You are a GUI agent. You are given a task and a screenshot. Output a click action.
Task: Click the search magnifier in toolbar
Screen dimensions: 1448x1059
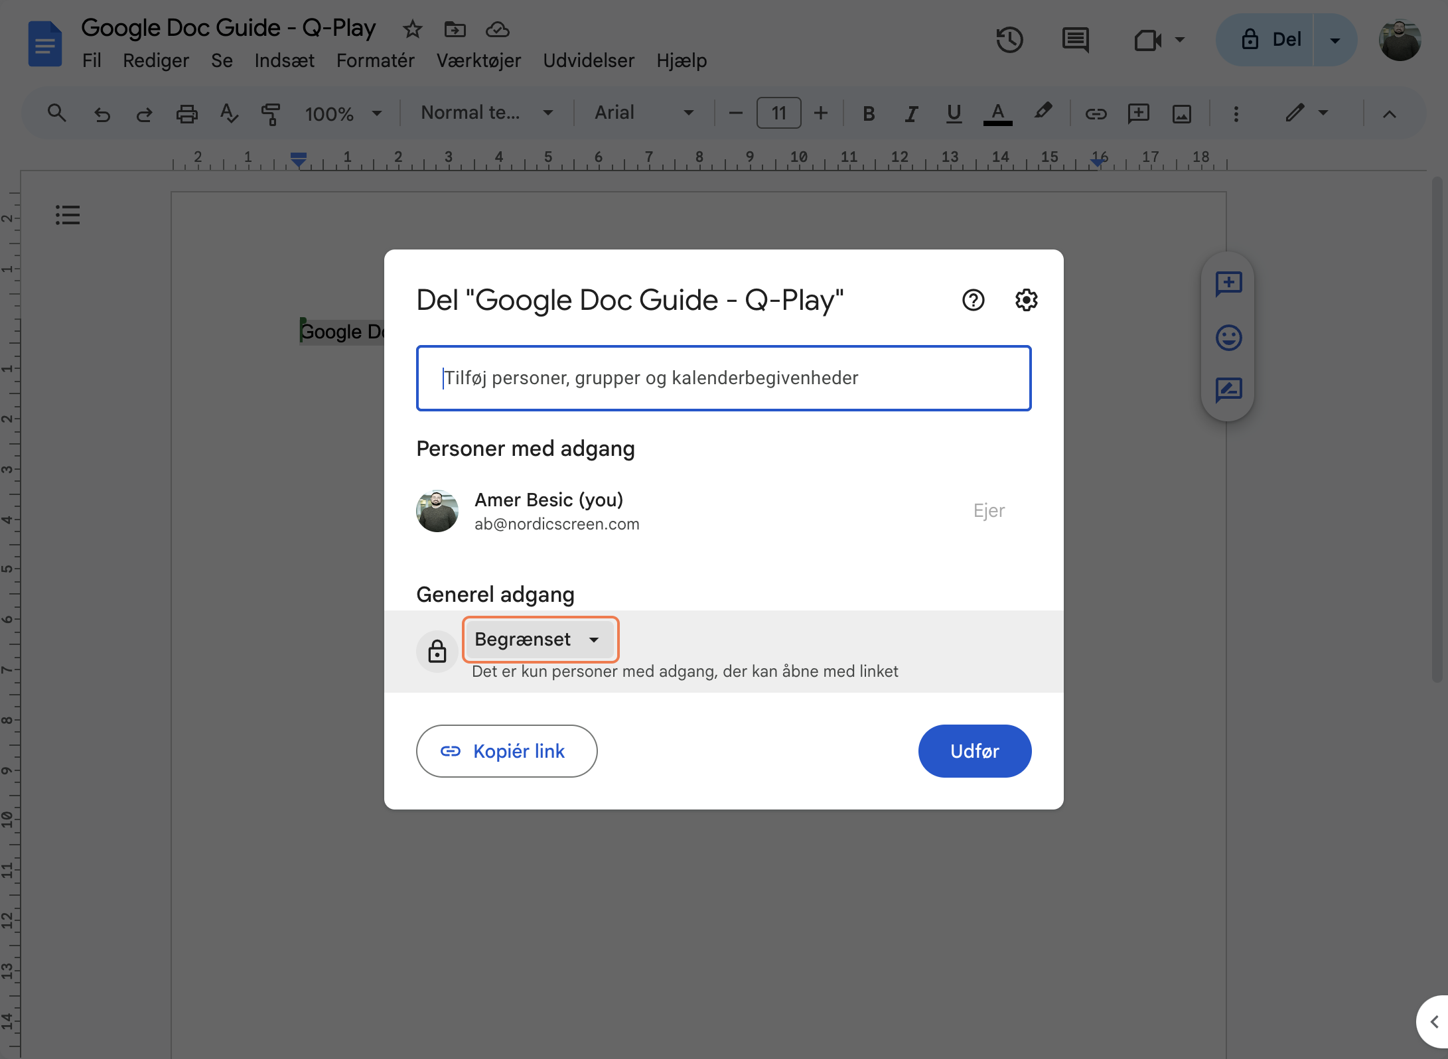coord(57,113)
